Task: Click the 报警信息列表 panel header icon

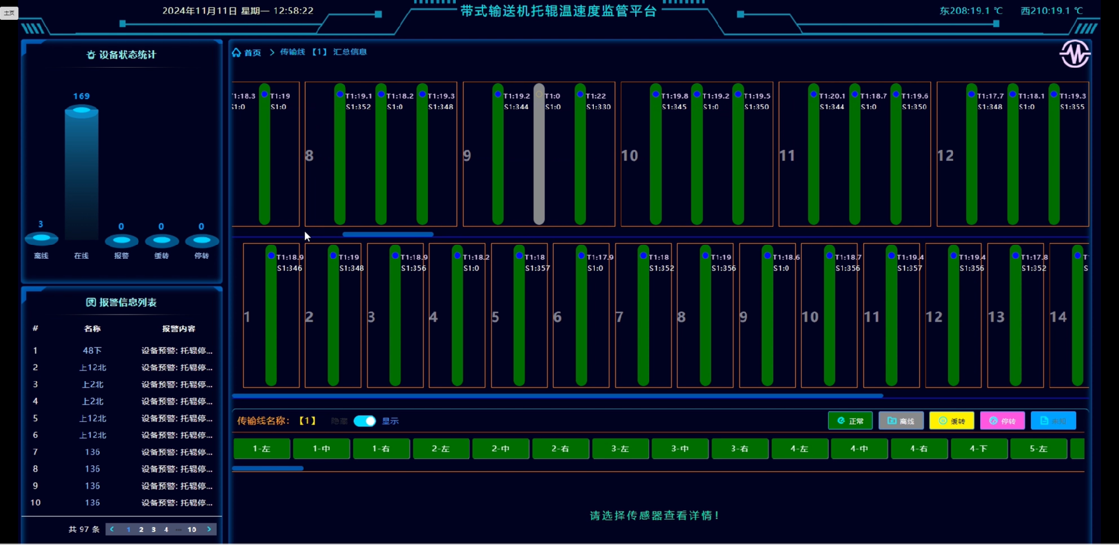Action: (x=91, y=302)
